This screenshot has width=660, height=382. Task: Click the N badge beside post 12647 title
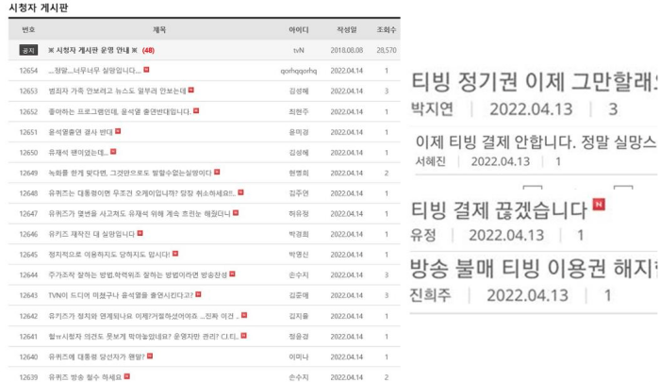236,213
